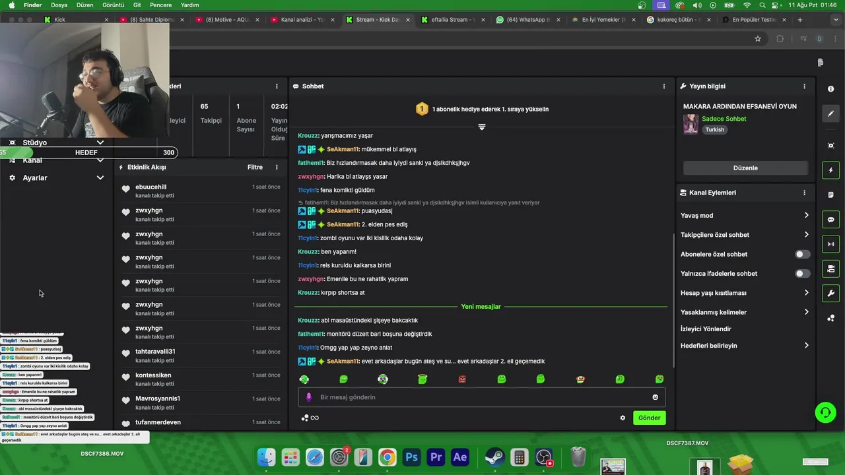Jump to Yeni mesajlar divider
The image size is (845, 475).
[481, 307]
